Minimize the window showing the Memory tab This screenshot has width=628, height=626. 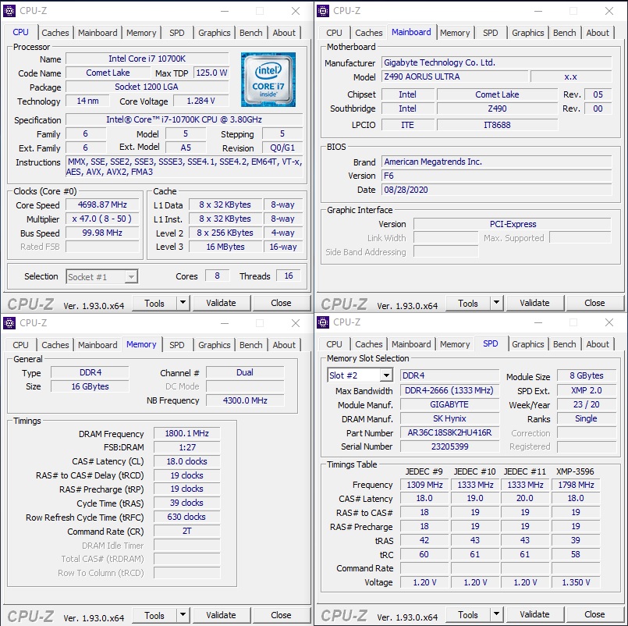[x=224, y=323]
